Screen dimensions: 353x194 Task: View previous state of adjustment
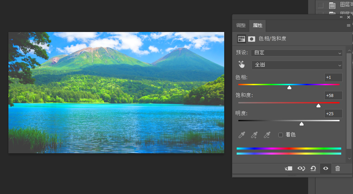pos(301,168)
